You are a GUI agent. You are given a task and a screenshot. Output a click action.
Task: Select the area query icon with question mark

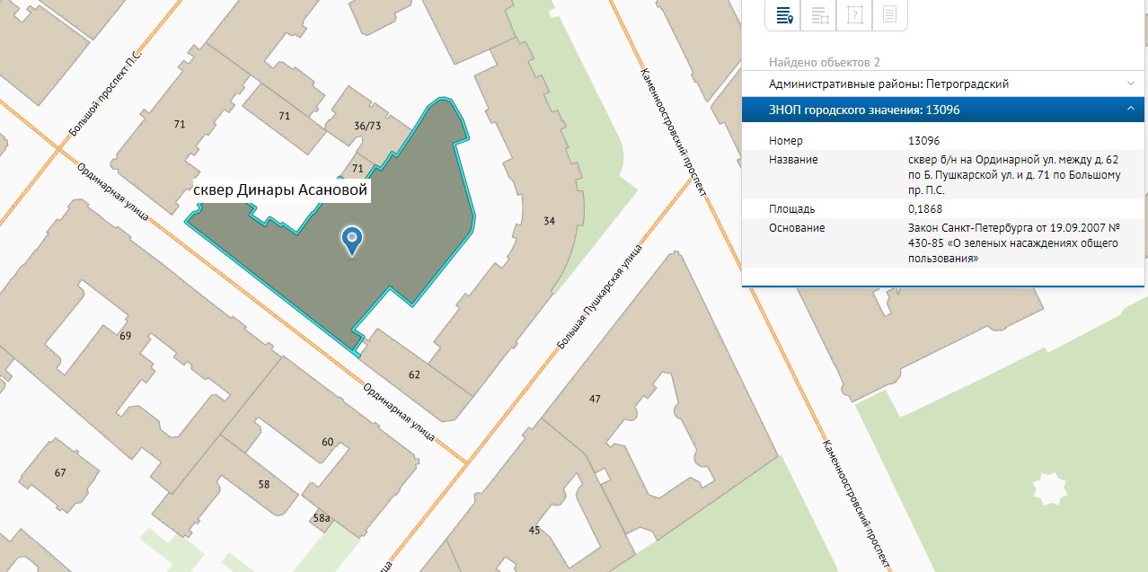pyautogui.click(x=854, y=14)
